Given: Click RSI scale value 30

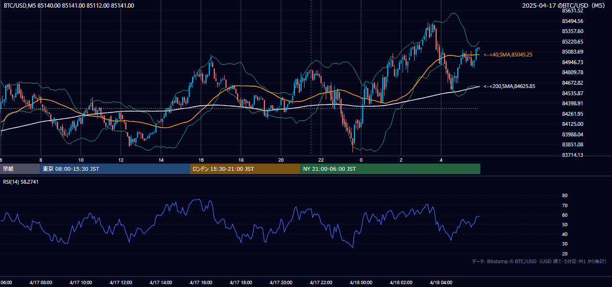Looking at the screenshot, I should (x=565, y=244).
